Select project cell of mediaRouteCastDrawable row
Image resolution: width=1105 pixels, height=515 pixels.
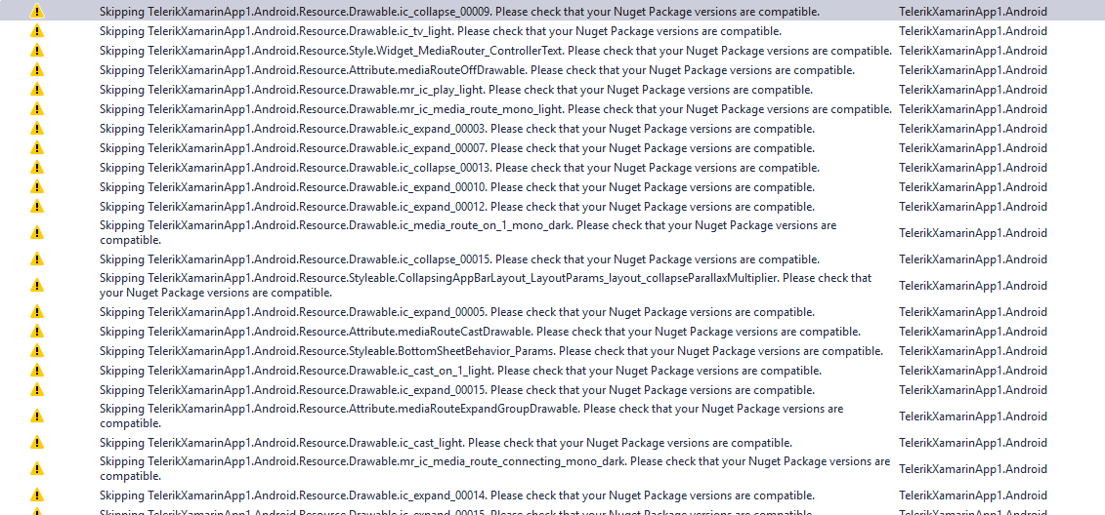(972, 332)
